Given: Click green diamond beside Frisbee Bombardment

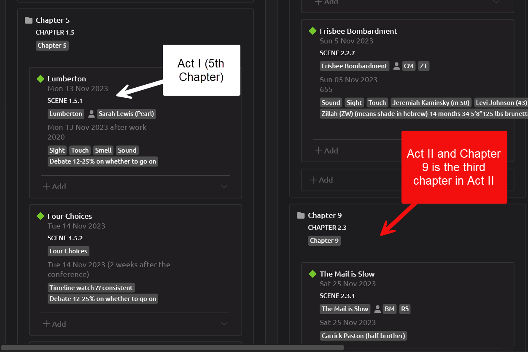Looking at the screenshot, I should click(x=312, y=31).
